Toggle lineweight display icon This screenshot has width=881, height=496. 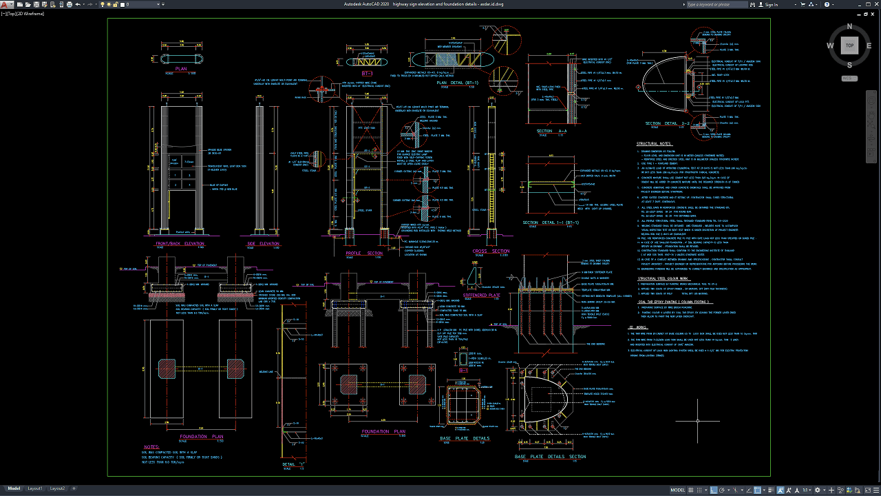click(771, 490)
